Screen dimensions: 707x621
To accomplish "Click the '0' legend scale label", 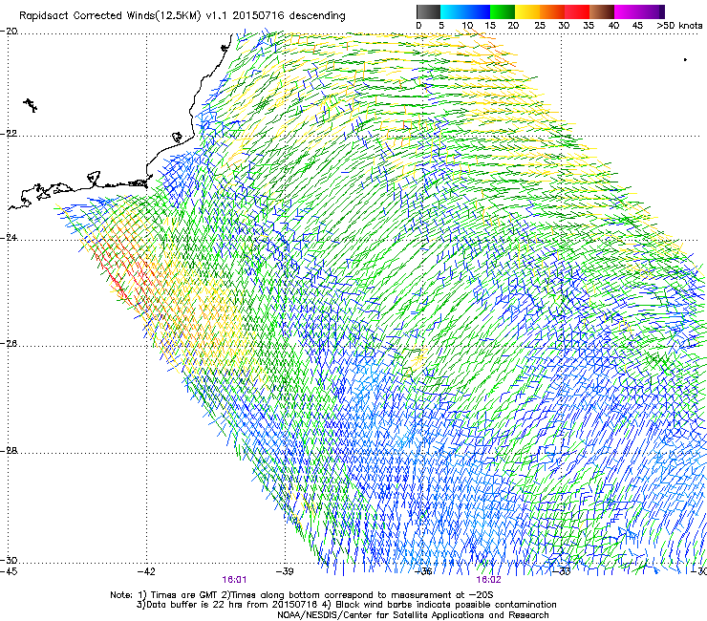I will 418,26.
